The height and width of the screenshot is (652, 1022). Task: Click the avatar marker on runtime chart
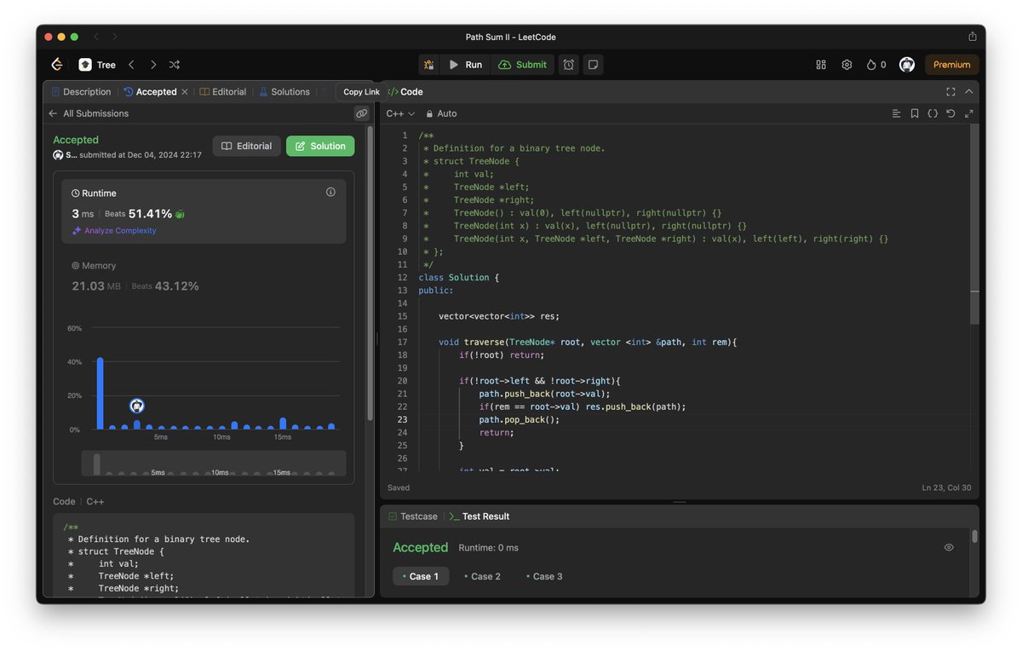point(137,407)
